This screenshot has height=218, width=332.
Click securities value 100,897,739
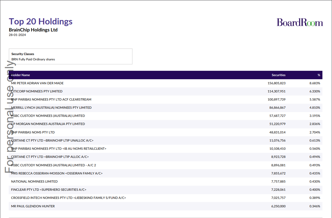tap(276, 99)
